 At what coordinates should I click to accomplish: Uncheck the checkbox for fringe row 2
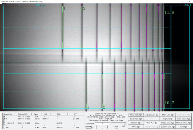click(4, 119)
